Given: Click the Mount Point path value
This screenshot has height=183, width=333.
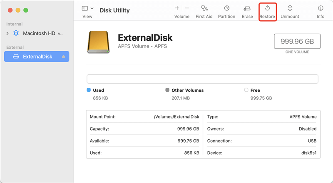Looking at the screenshot, I should click(176, 117).
